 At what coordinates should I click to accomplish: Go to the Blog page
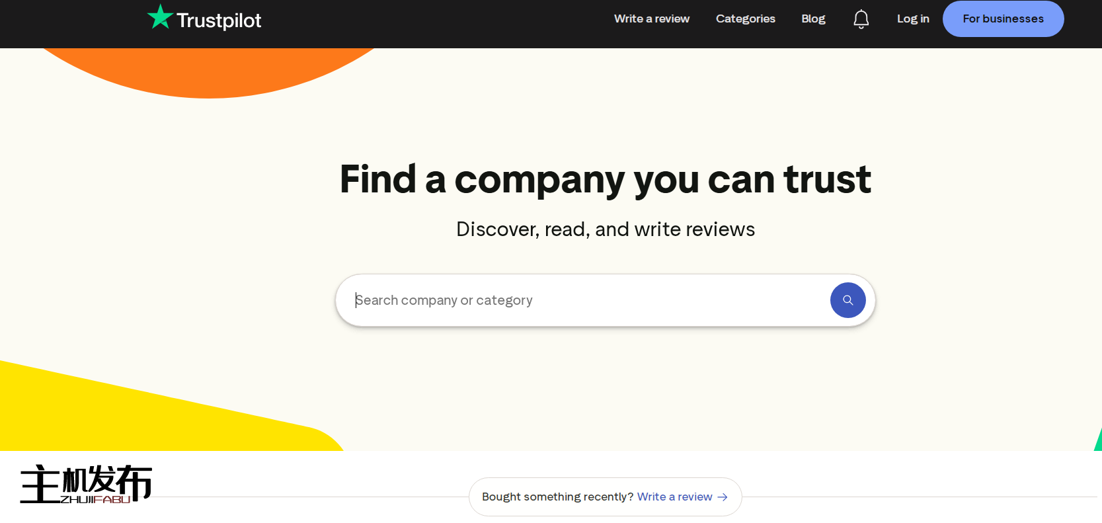[x=813, y=19]
